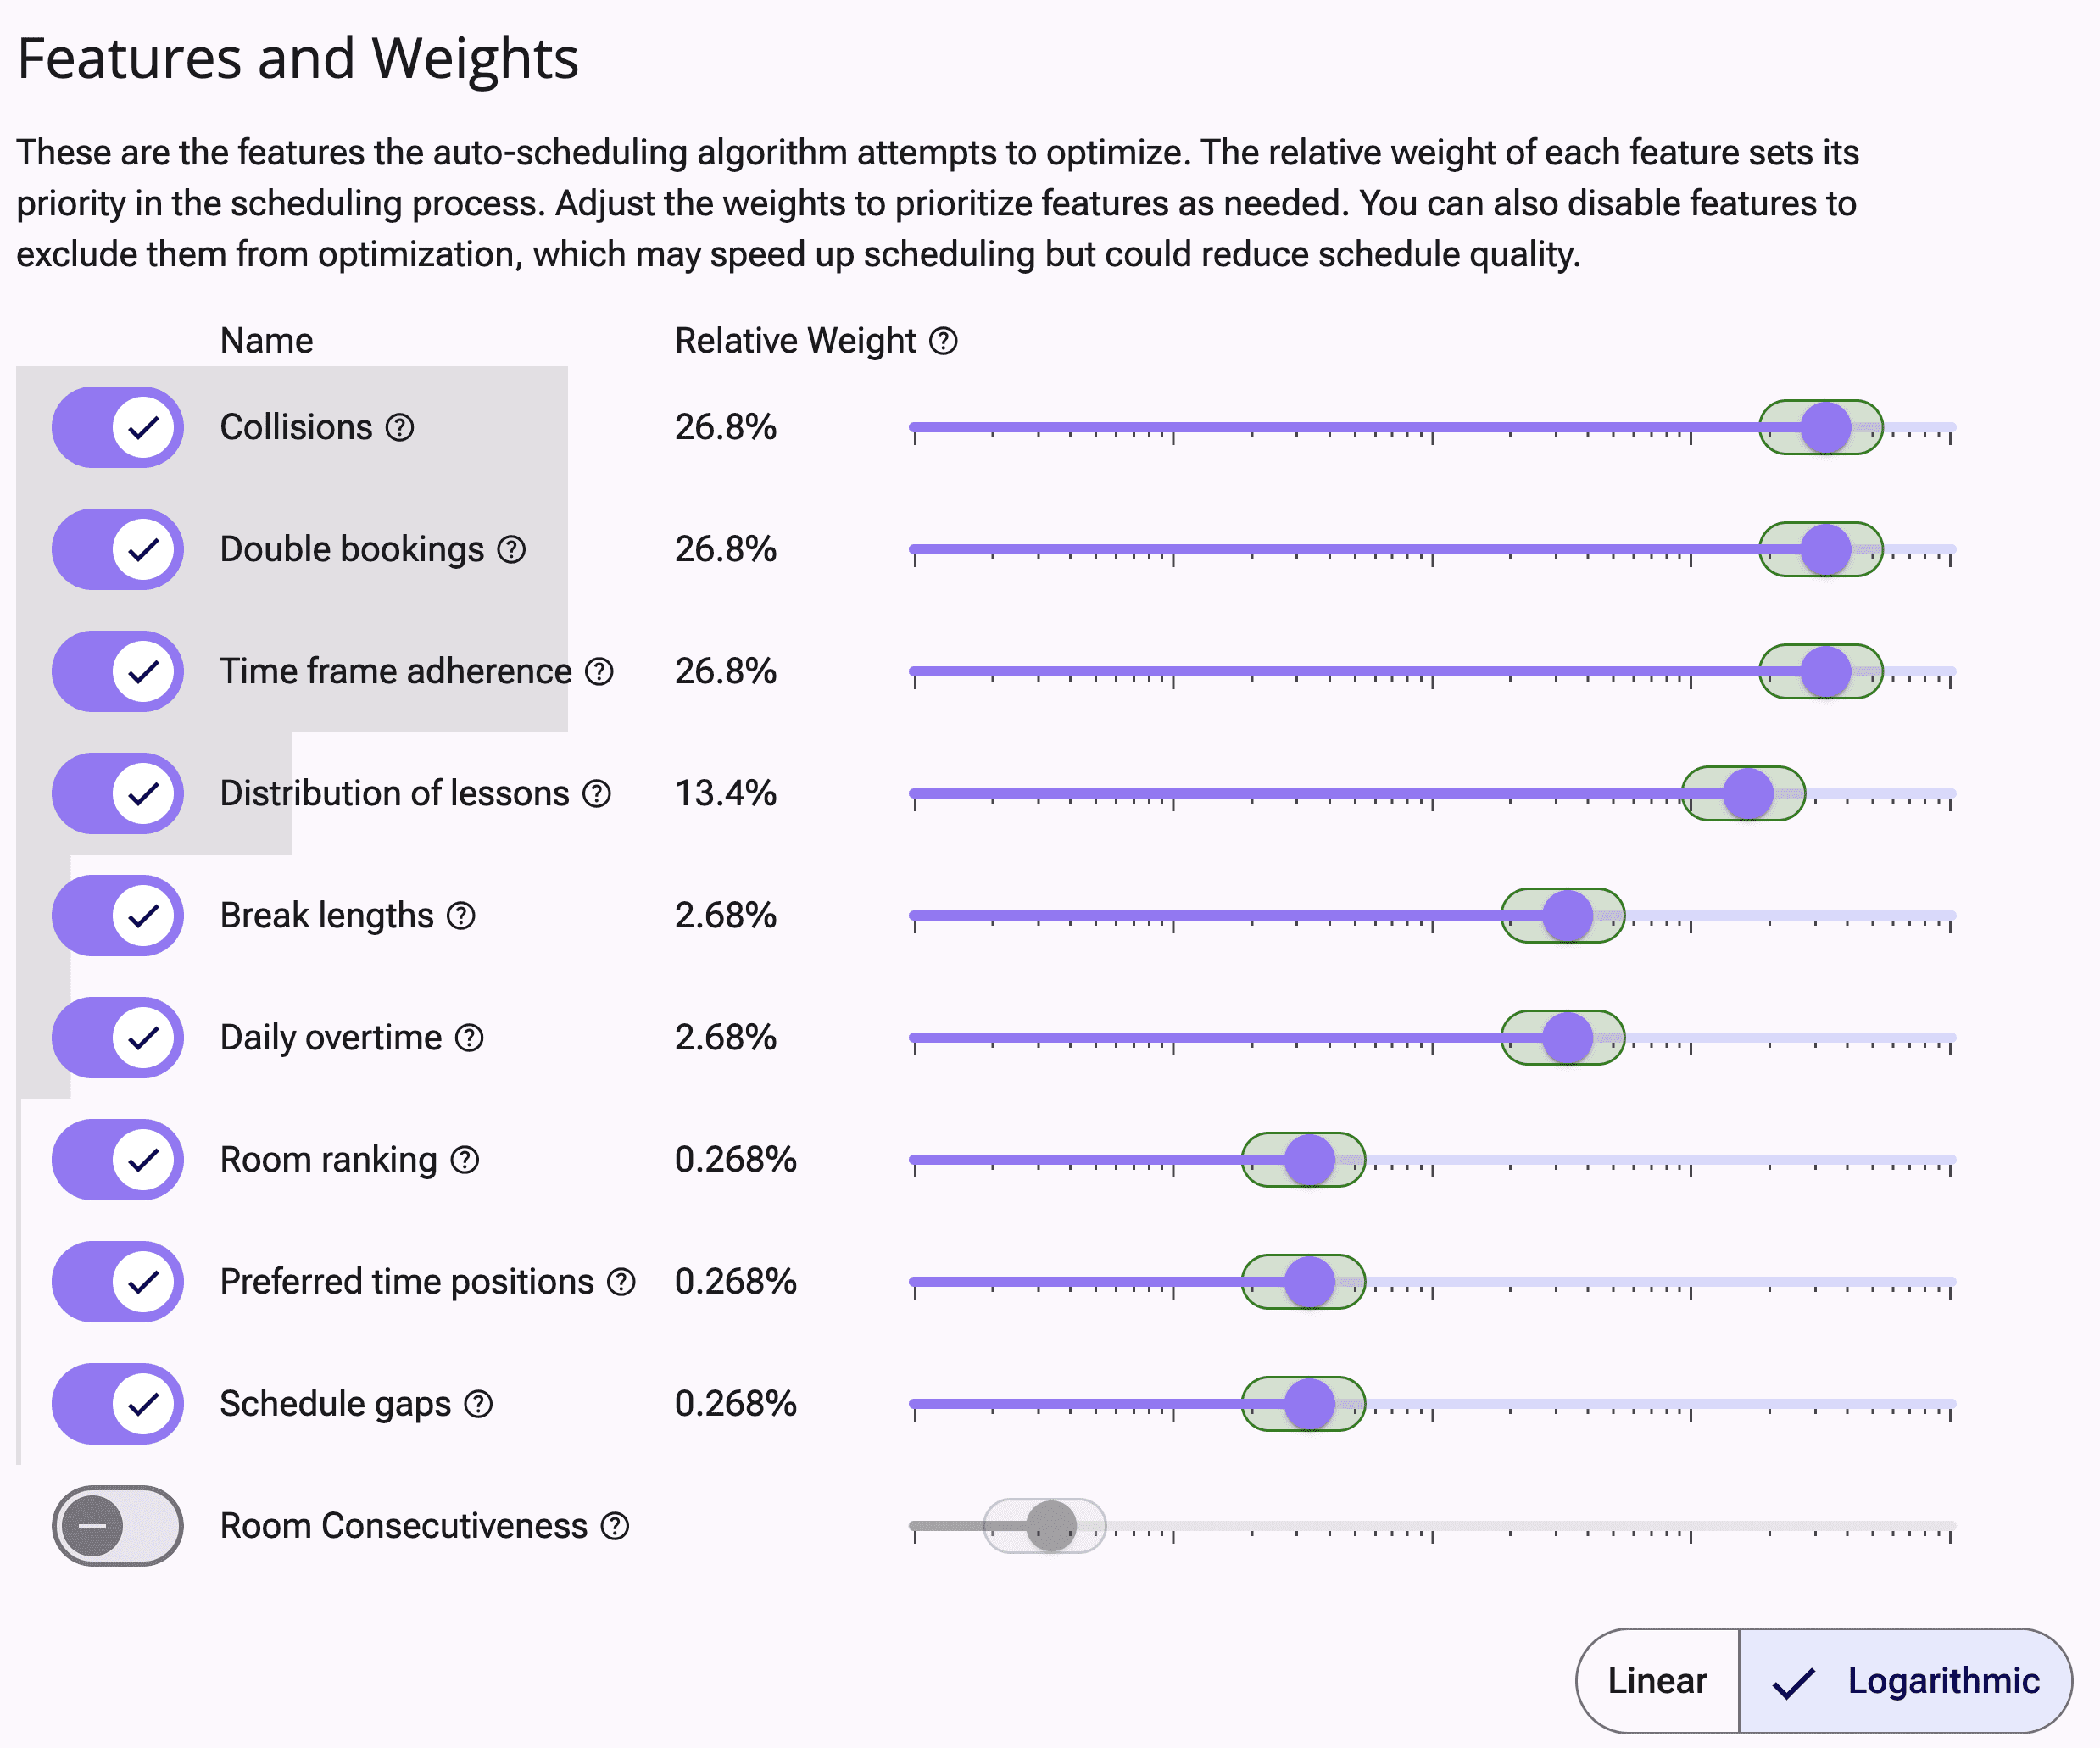Toggle off Daily overtime feature

click(118, 1038)
